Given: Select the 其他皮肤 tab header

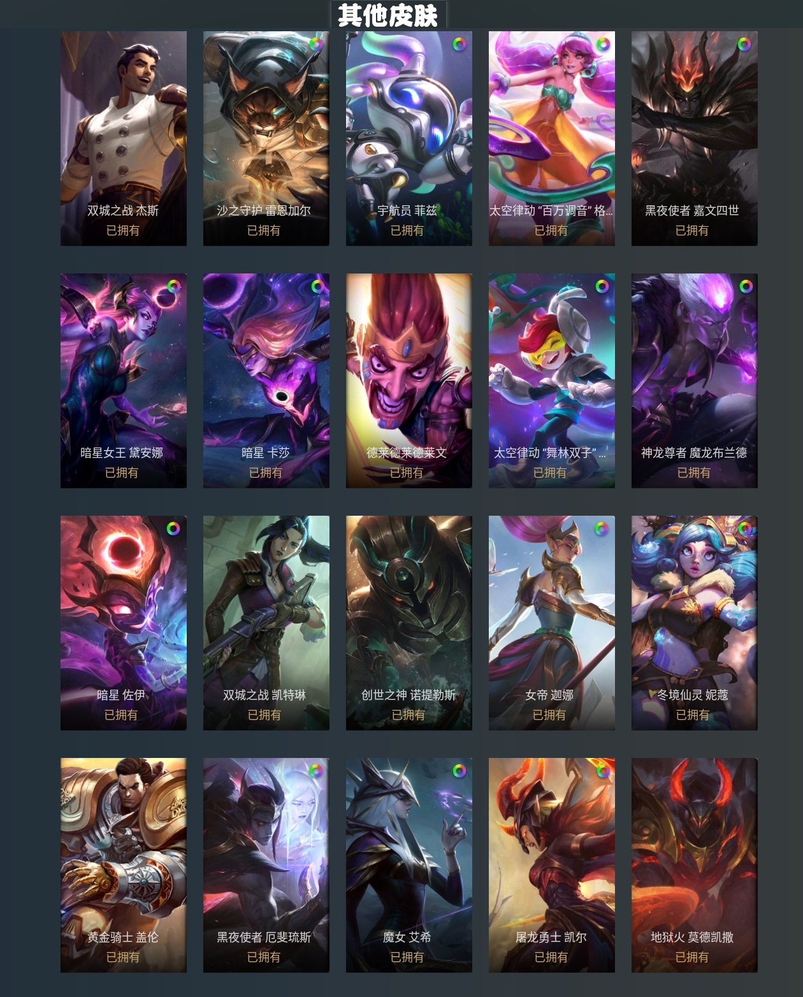Looking at the screenshot, I should click(x=388, y=15).
